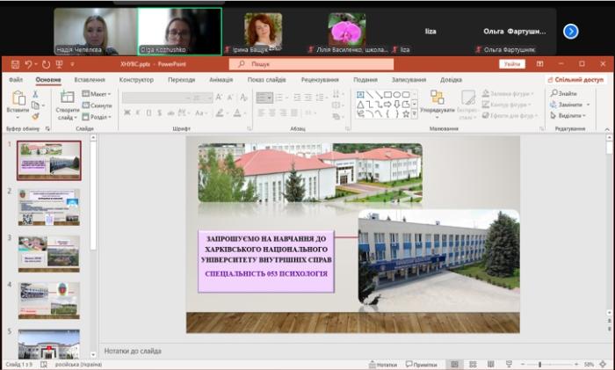
Task: Click the Format Painter brush icon
Action: pyautogui.click(x=36, y=115)
